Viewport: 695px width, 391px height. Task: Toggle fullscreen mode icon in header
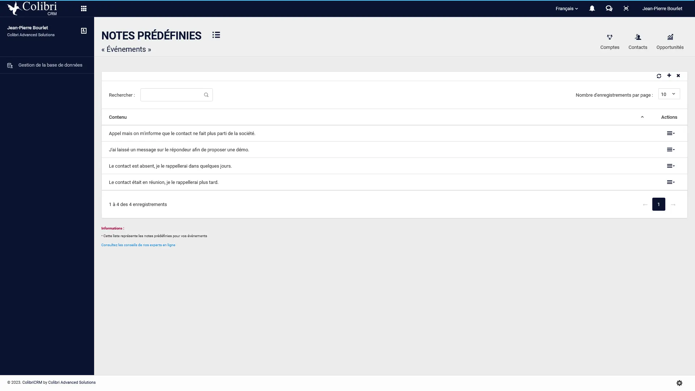click(x=626, y=8)
